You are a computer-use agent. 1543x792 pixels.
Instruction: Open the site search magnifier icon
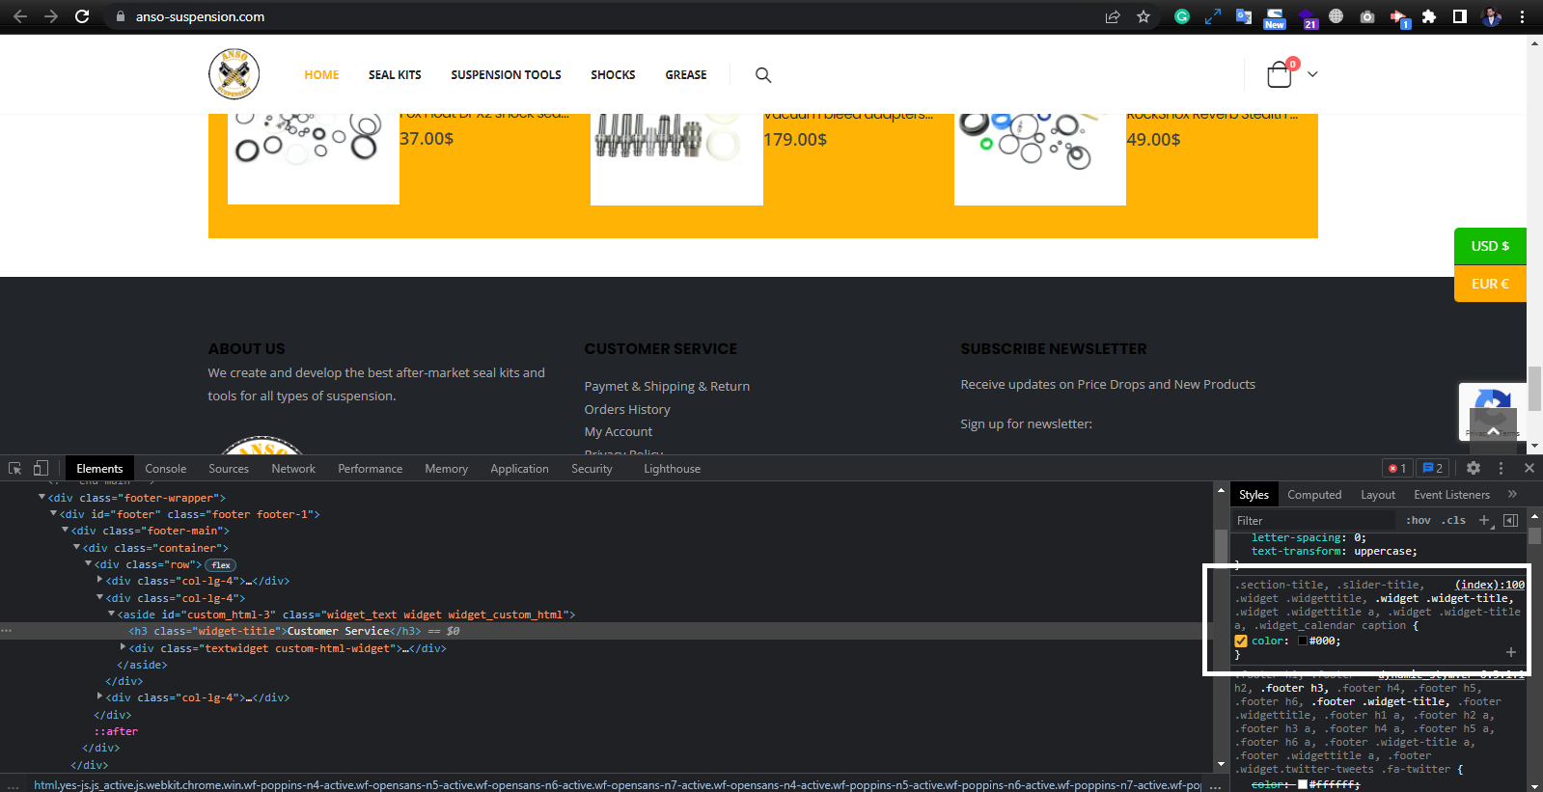(x=763, y=75)
